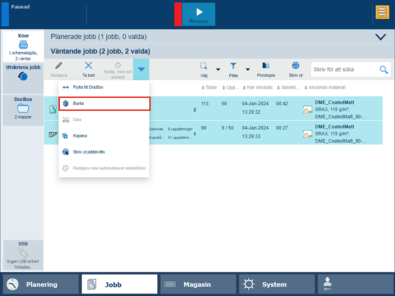
Task: Expand the Planerade jobb section chevron
Action: point(380,37)
